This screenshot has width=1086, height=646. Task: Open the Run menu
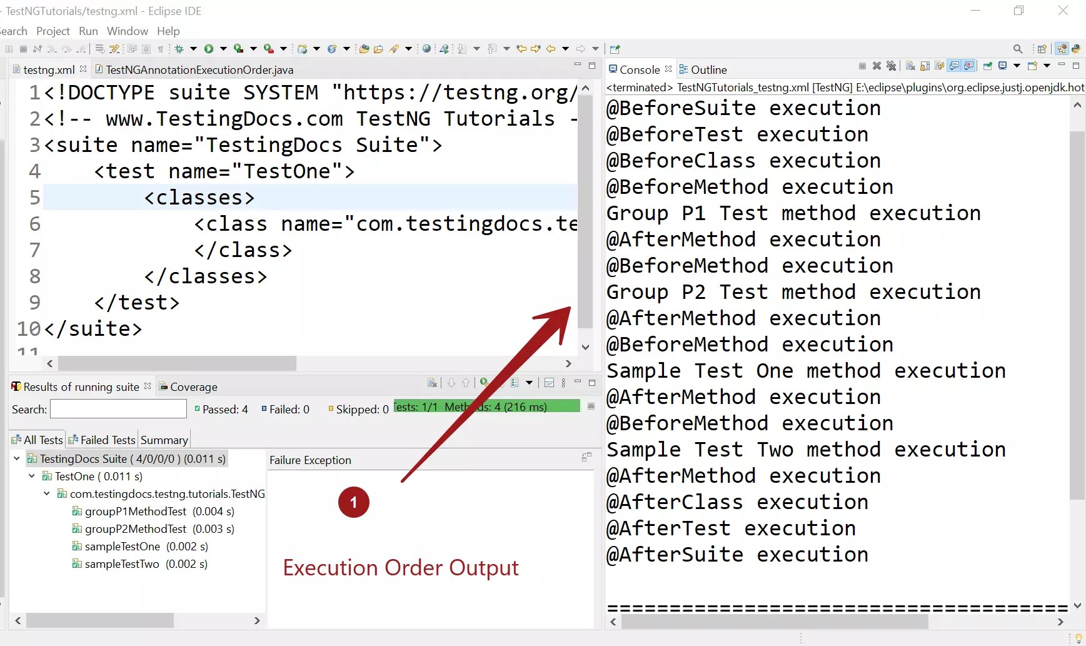[x=88, y=31]
